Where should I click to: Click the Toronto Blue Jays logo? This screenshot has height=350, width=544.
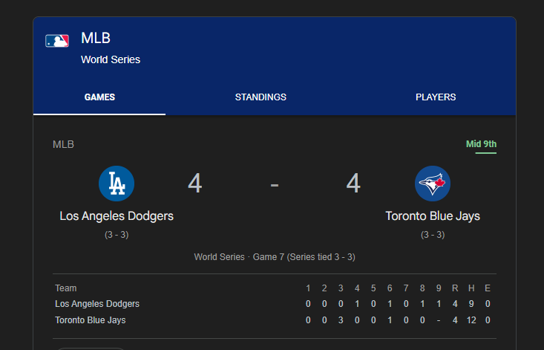(x=433, y=184)
